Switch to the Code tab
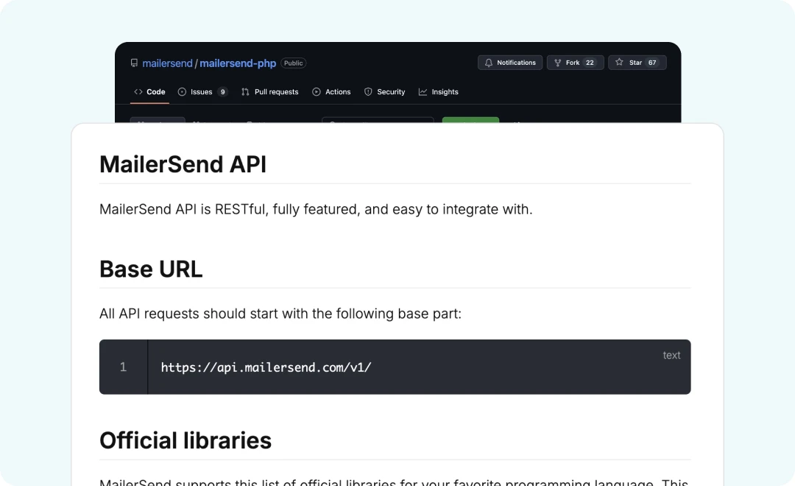The width and height of the screenshot is (795, 486). tap(149, 92)
